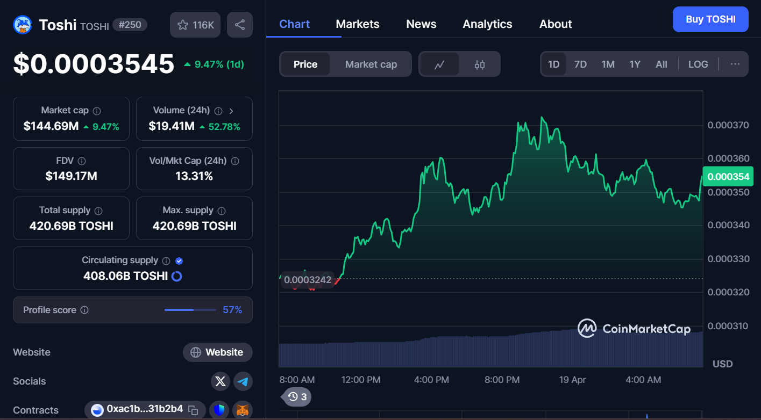Viewport: 761px width, 420px height.
Task: Toggle LOG scale on chart
Action: click(698, 64)
